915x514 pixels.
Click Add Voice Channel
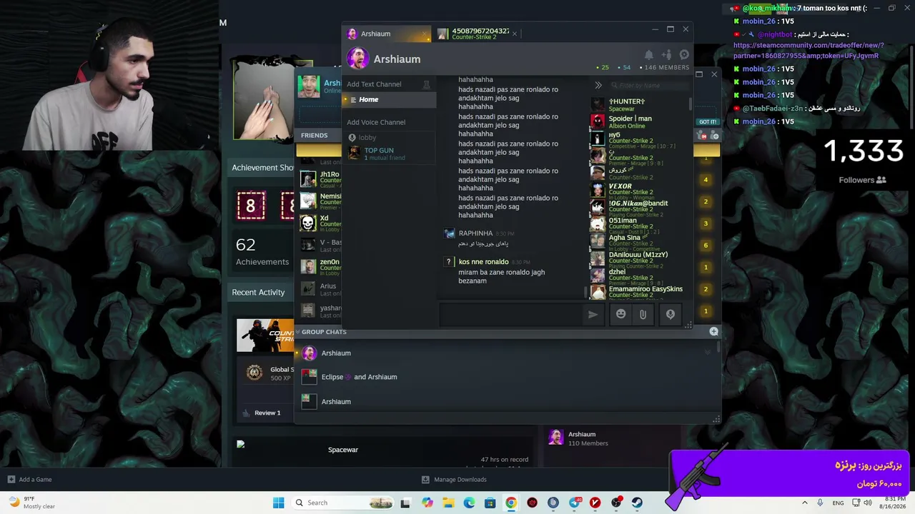(x=376, y=122)
